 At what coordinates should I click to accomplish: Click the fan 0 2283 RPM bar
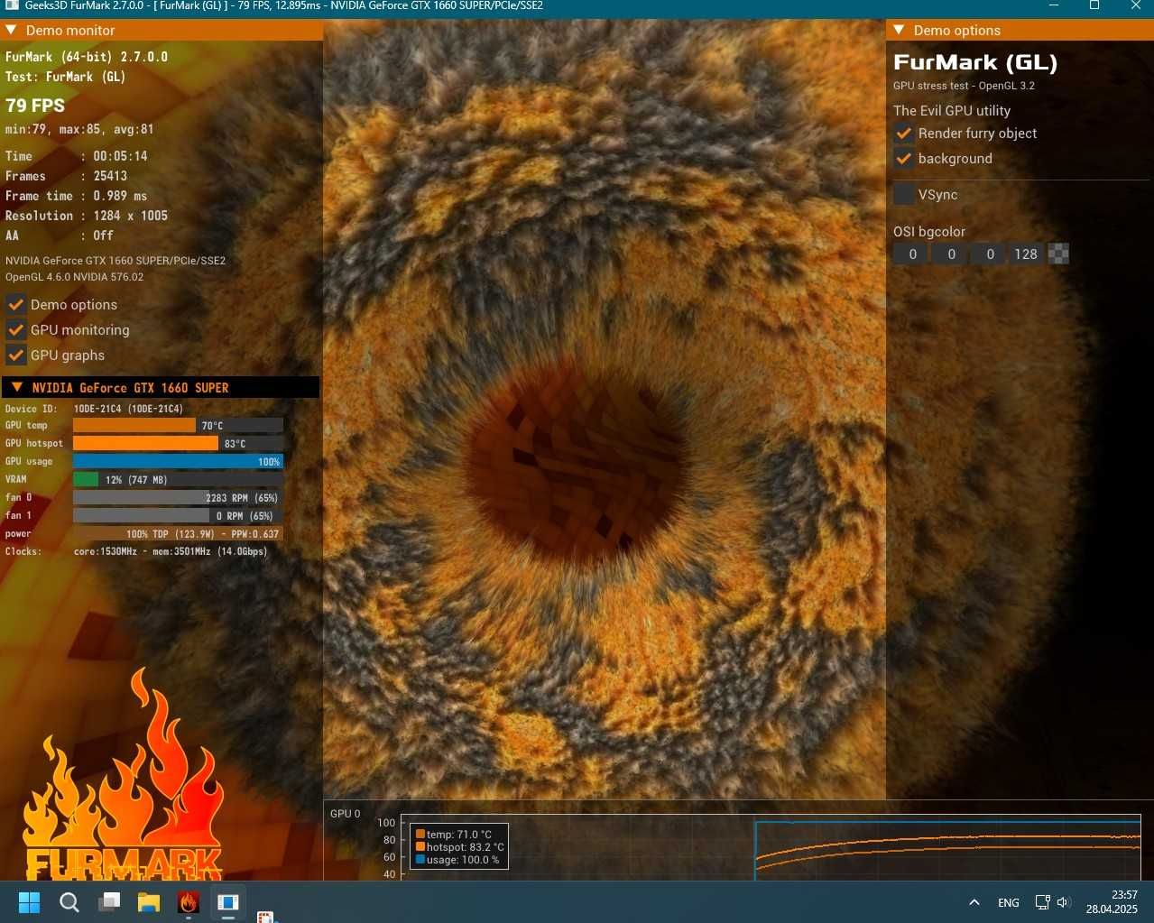coord(178,497)
